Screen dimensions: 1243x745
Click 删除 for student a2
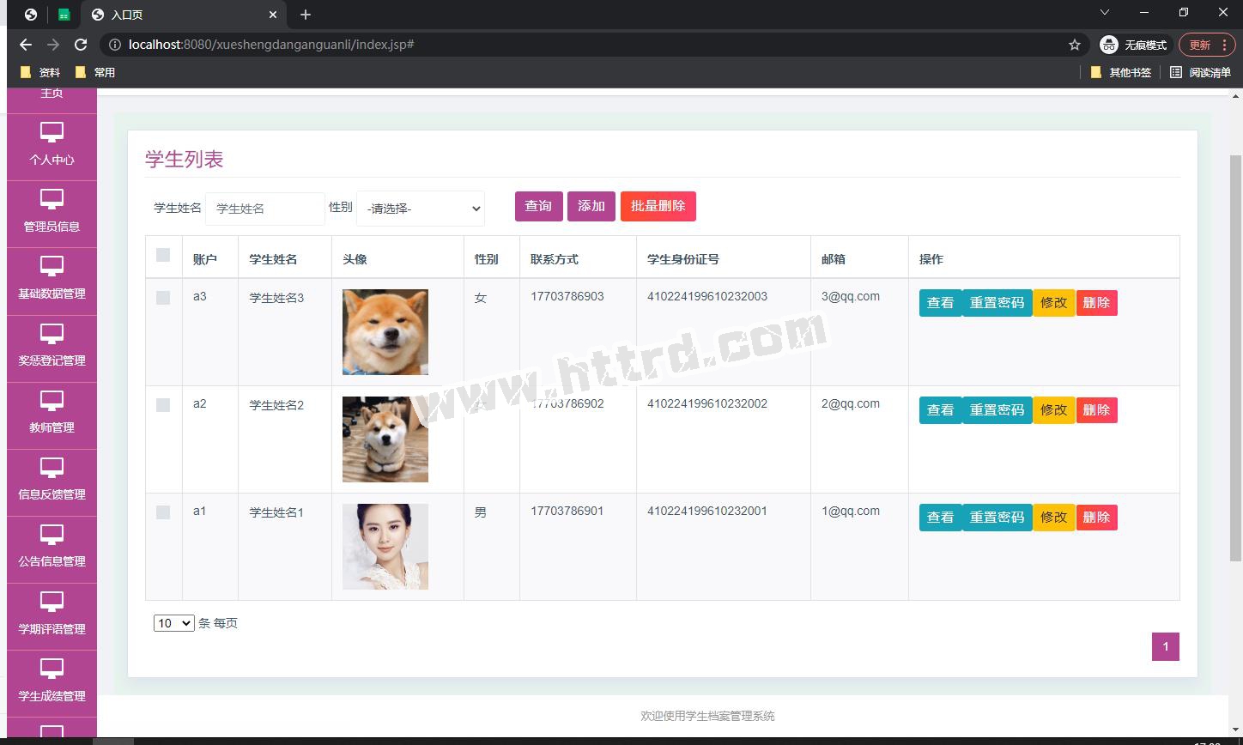(1096, 410)
